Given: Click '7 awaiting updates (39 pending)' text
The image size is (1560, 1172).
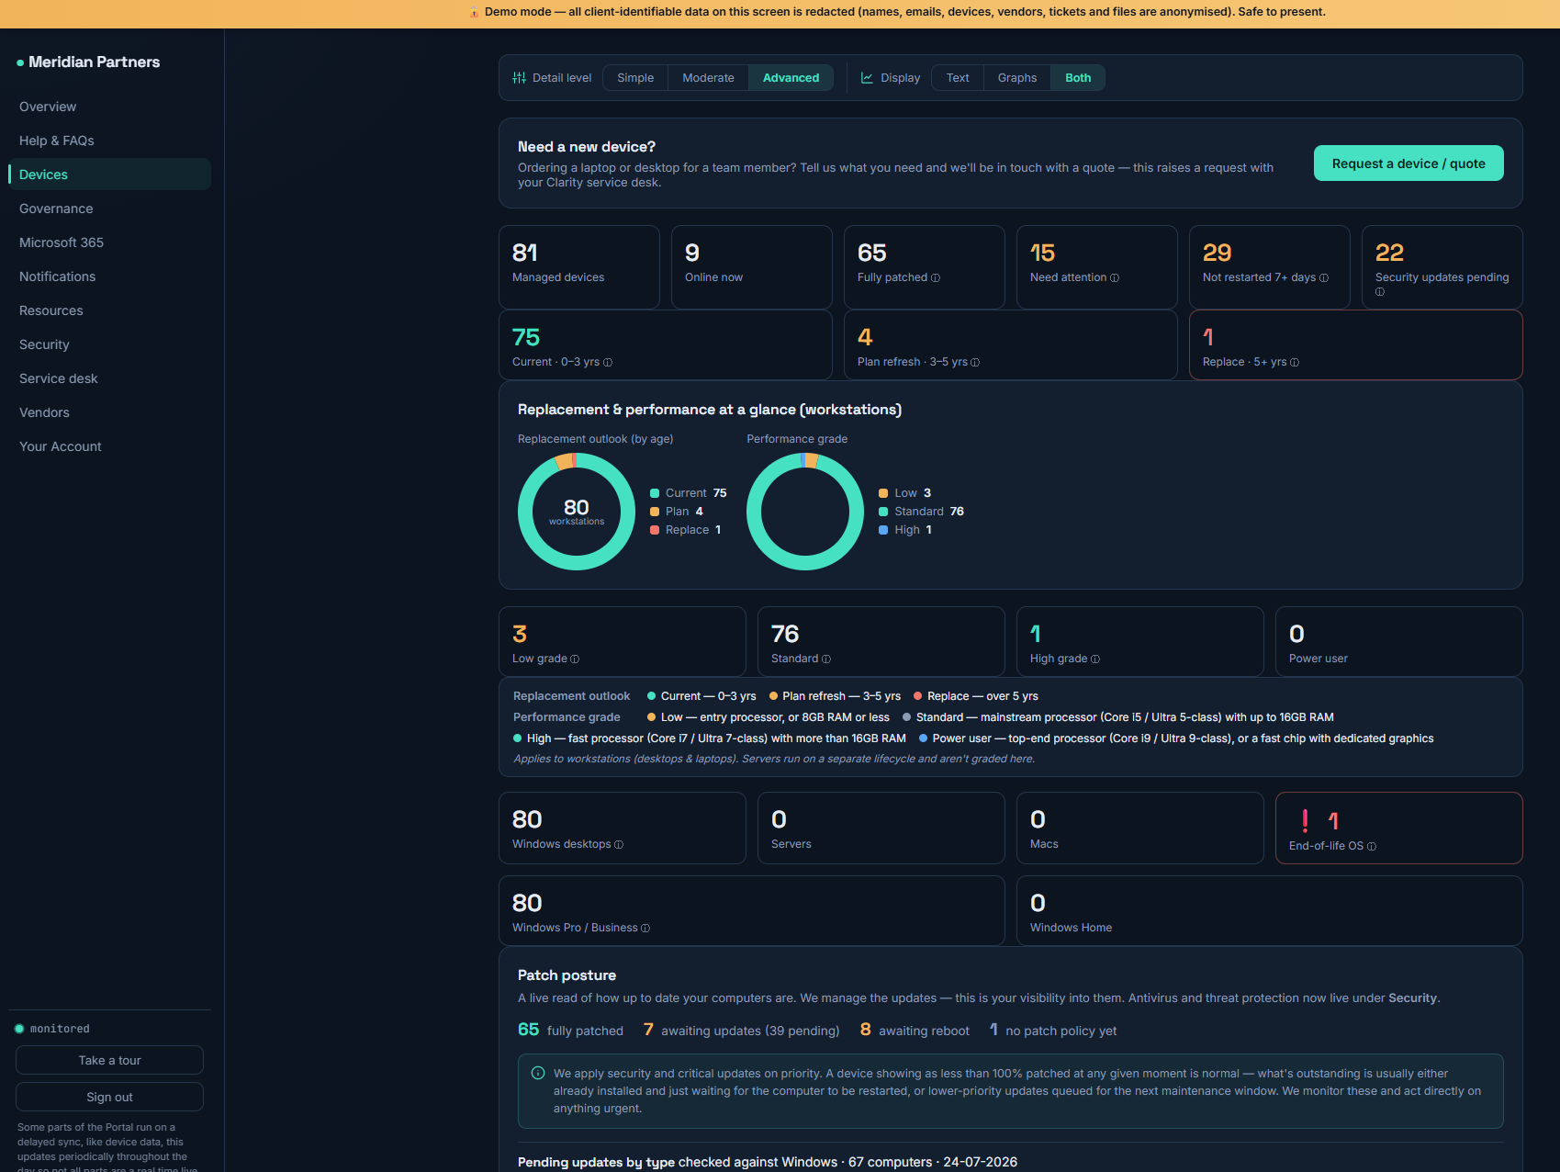Looking at the screenshot, I should (x=742, y=1031).
